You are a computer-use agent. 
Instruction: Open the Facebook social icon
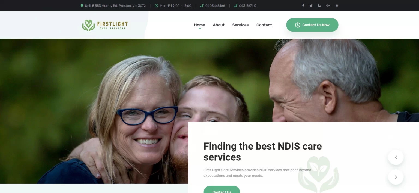pyautogui.click(x=303, y=6)
